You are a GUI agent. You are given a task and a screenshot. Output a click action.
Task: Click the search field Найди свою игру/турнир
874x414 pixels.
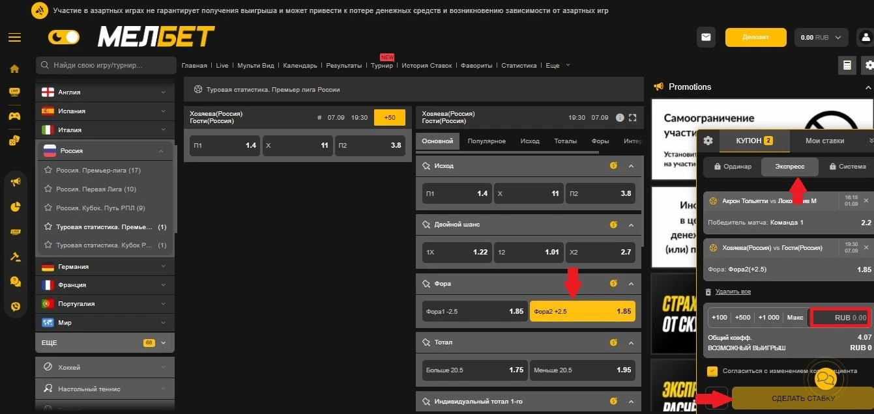[106, 66]
